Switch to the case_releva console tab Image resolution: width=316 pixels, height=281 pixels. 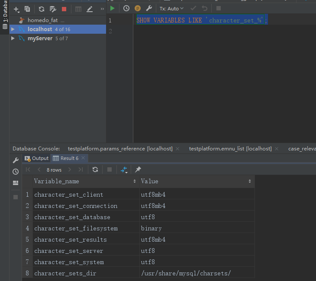302,149
